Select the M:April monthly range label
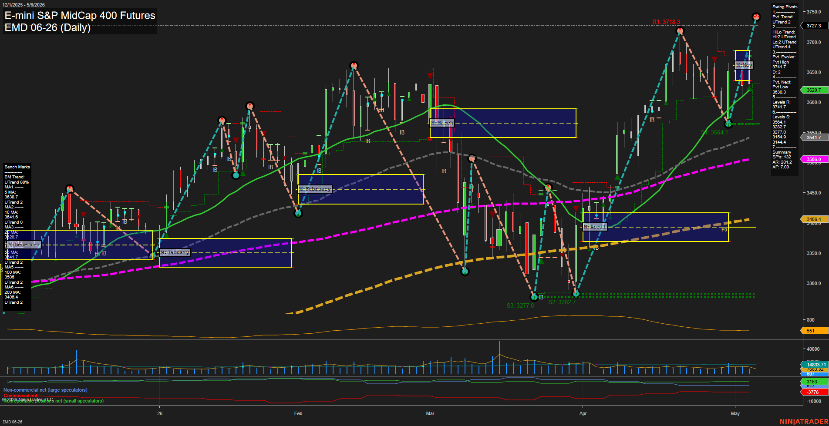This screenshot has height=426, width=829. click(594, 227)
